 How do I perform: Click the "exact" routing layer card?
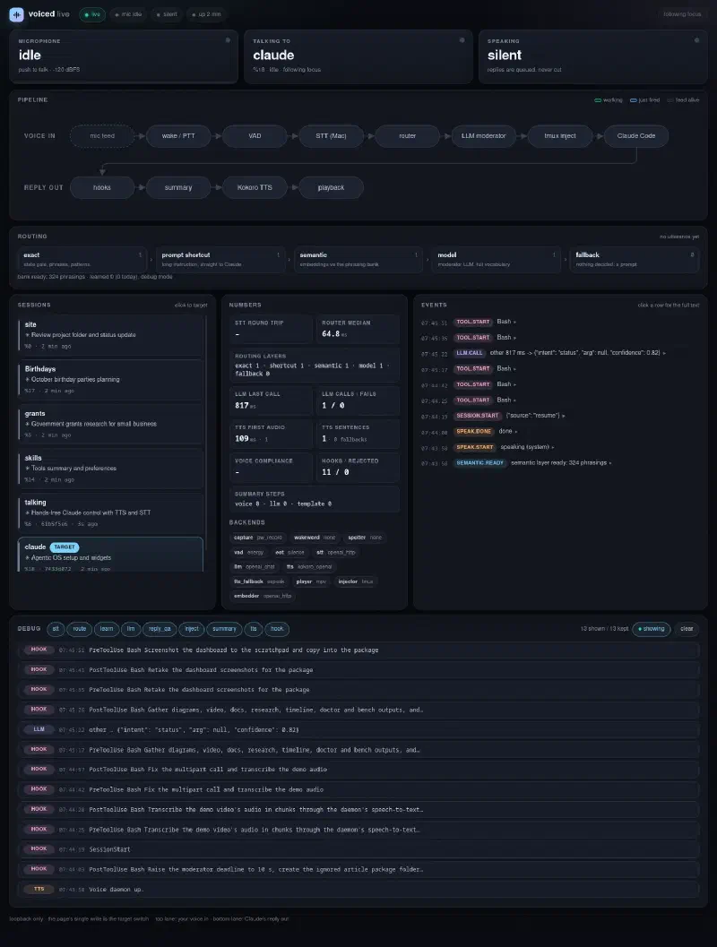click(x=82, y=259)
